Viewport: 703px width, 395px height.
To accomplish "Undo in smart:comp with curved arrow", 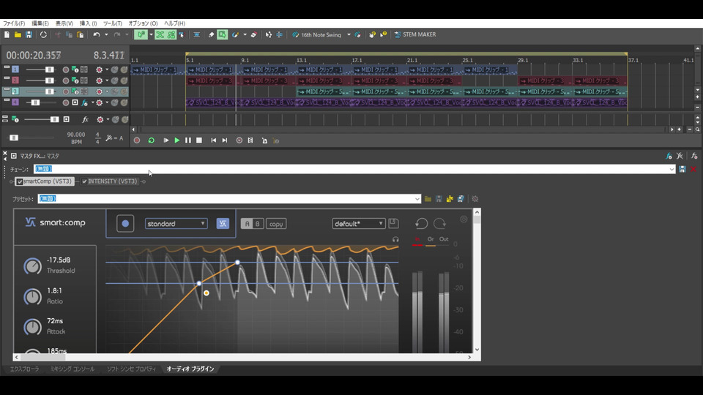I will pyautogui.click(x=421, y=223).
